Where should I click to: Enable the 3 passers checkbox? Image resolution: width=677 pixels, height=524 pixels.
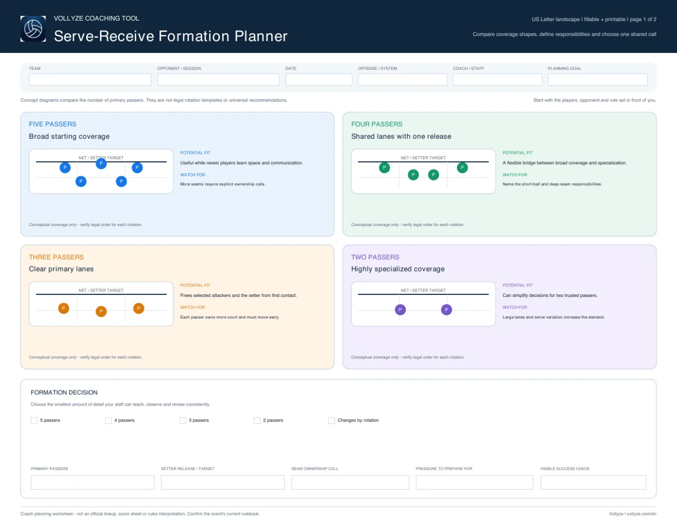pos(183,420)
